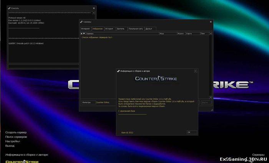Sort by the Пинг column header
Viewport: 269px width, 163px height.
coord(205,34)
